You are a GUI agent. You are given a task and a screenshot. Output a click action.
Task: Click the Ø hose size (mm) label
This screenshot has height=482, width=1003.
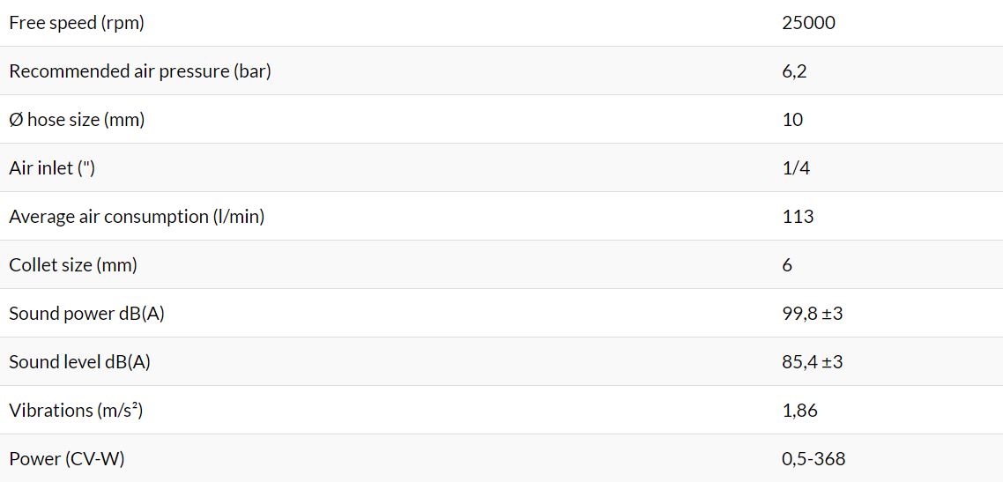tap(77, 120)
